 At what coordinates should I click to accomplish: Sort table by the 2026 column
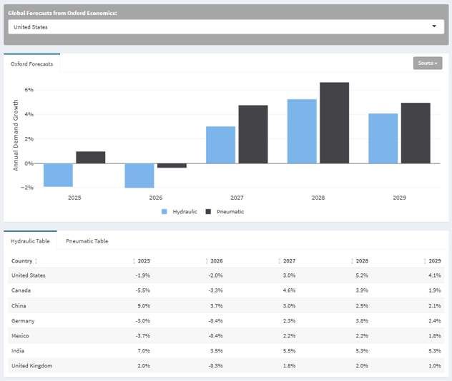pos(207,261)
